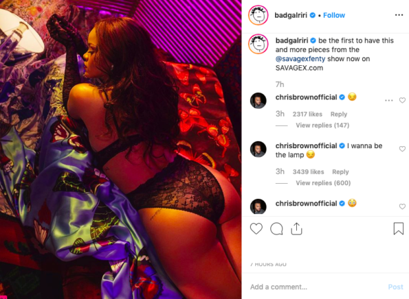Open badgalriri profile picture in the header
Viewport: 409px width, 299px height.
click(x=258, y=15)
